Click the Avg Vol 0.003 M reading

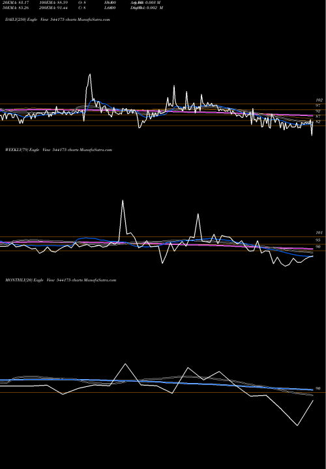click(147, 3)
